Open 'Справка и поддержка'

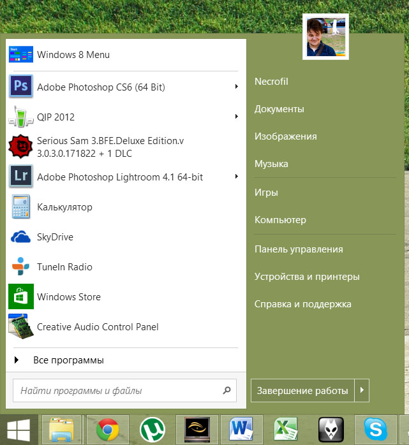303,304
